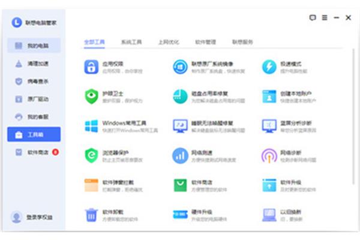Screen dimensions: 360x240
Task: Open the 护眼卫士 green eye shield icon
Action: click(91, 97)
